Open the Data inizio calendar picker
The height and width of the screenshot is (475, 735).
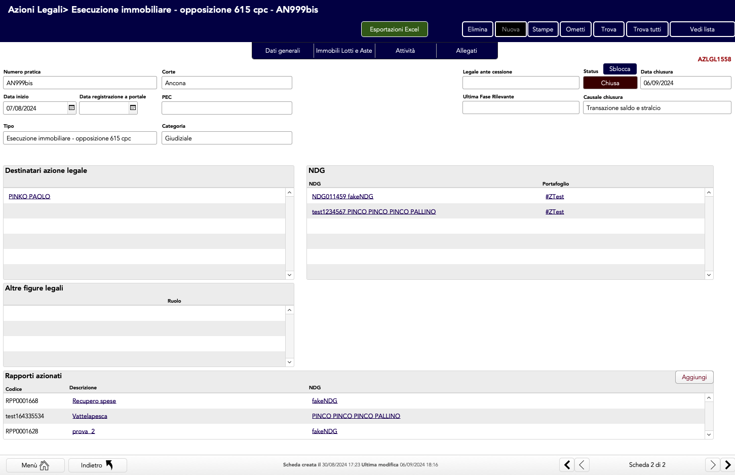click(x=71, y=108)
